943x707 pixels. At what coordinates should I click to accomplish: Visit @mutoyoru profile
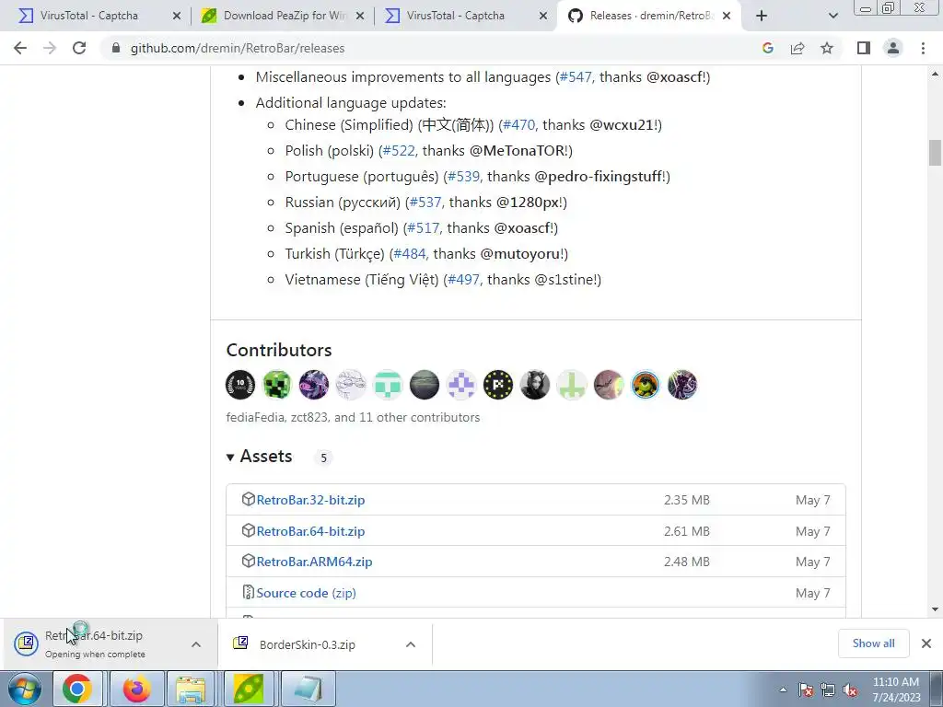click(x=520, y=254)
